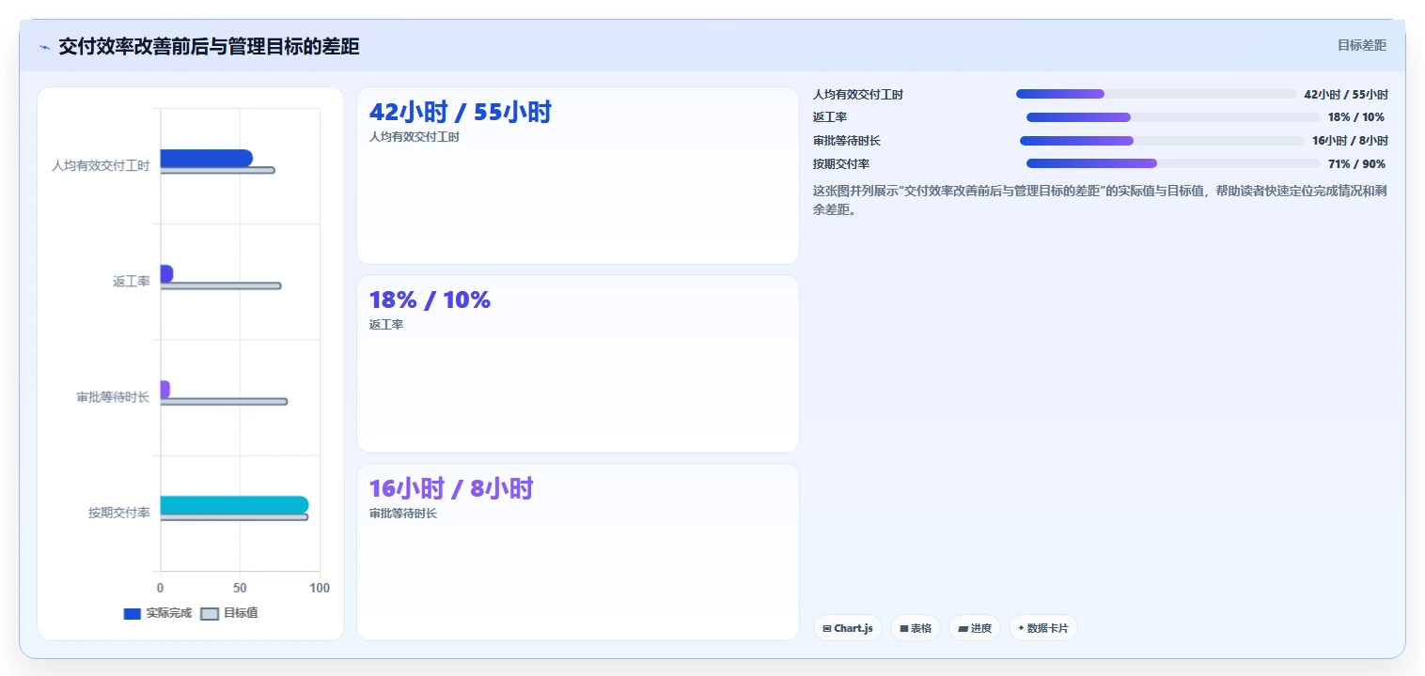The image size is (1425, 676).
Task: Click the 16小时 / 8小时 progress row value
Action: coord(1350,141)
